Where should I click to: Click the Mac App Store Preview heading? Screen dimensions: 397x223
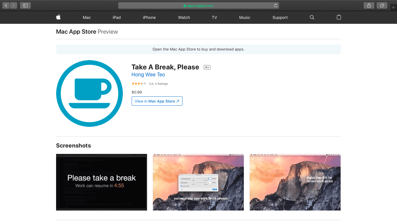(x=87, y=32)
